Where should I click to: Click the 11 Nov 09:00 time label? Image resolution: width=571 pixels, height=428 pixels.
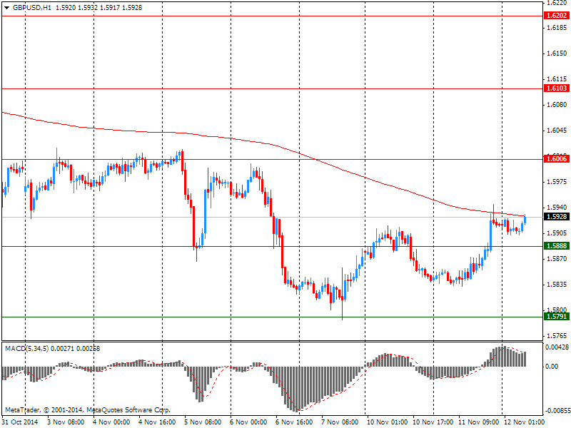[x=478, y=422]
